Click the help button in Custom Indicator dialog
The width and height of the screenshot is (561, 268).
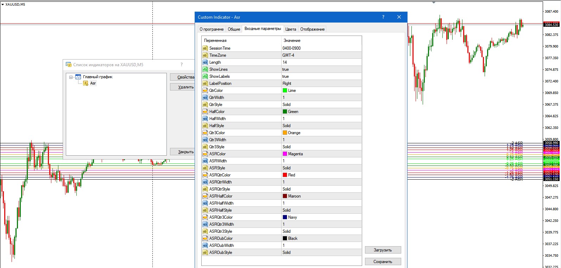pos(383,17)
